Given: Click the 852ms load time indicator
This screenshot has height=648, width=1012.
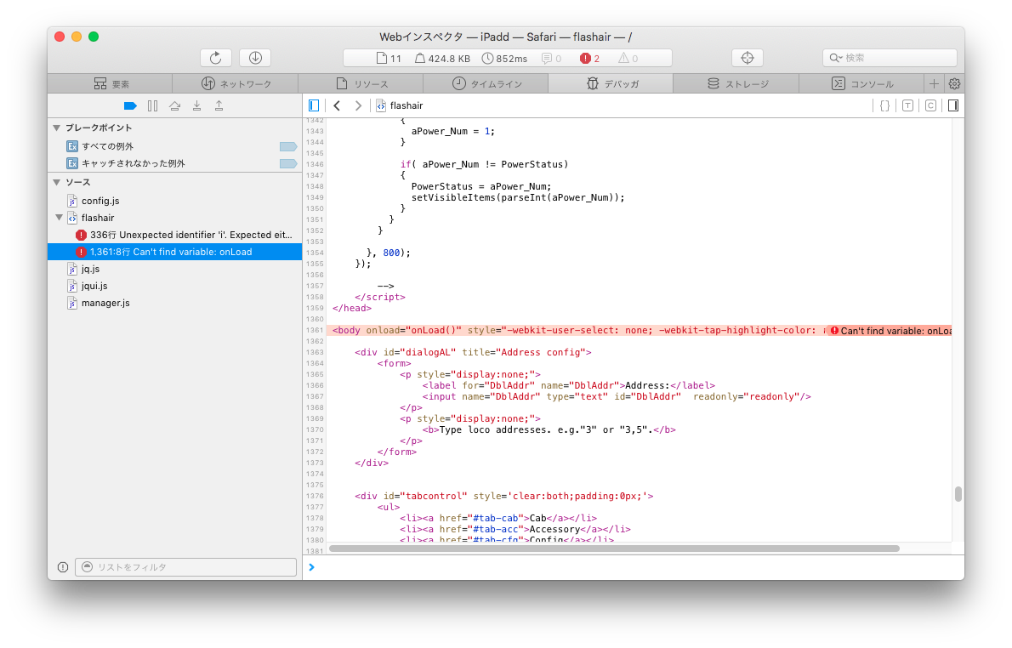Looking at the screenshot, I should click(x=504, y=59).
